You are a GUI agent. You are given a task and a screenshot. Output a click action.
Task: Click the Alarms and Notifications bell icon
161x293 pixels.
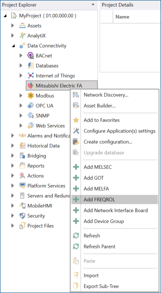pyautogui.click(x=22, y=135)
